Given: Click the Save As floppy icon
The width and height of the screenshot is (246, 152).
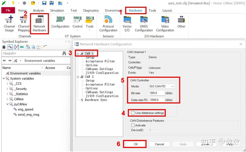Looking at the screenshot, I should click(51, 3).
